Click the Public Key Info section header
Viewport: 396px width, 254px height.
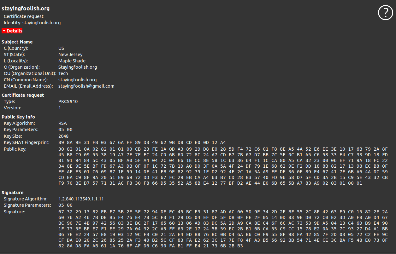18,117
